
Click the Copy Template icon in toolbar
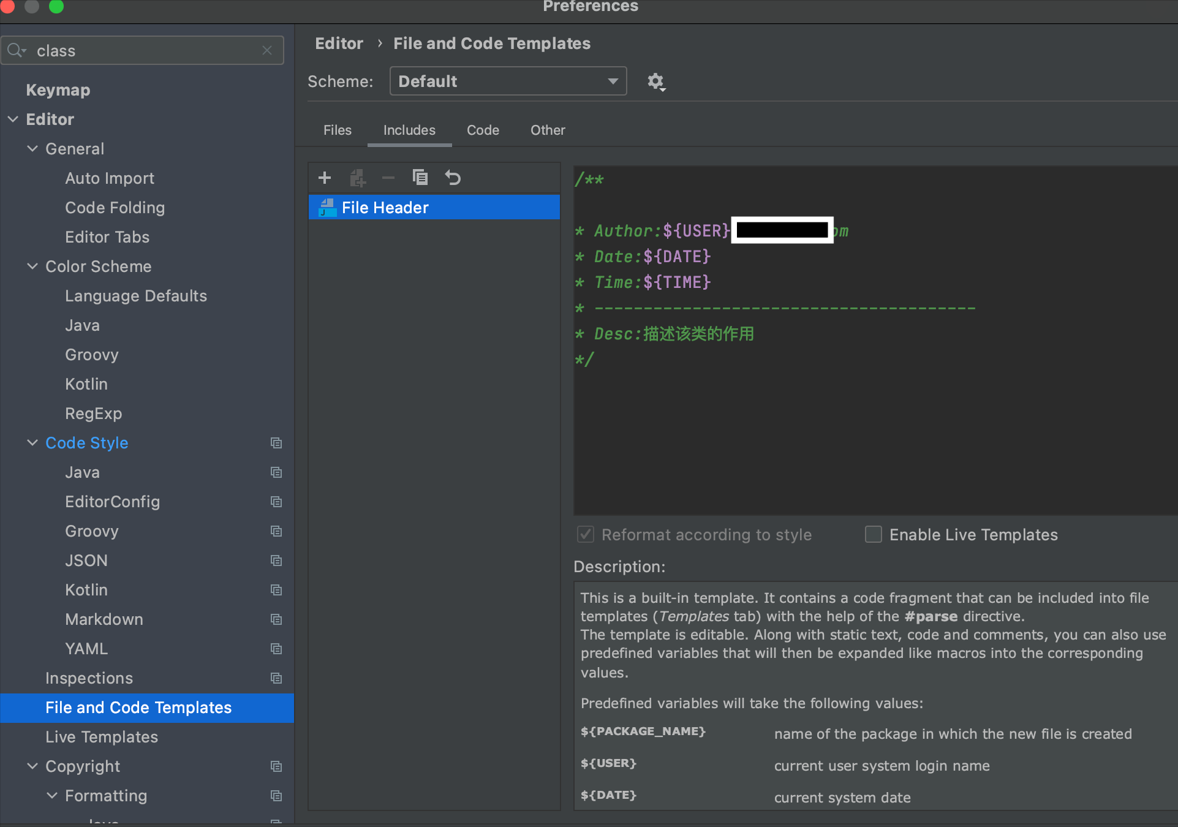coord(420,178)
